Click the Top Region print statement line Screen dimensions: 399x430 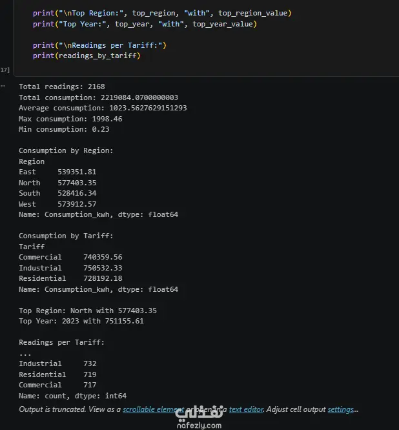pyautogui.click(x=162, y=13)
